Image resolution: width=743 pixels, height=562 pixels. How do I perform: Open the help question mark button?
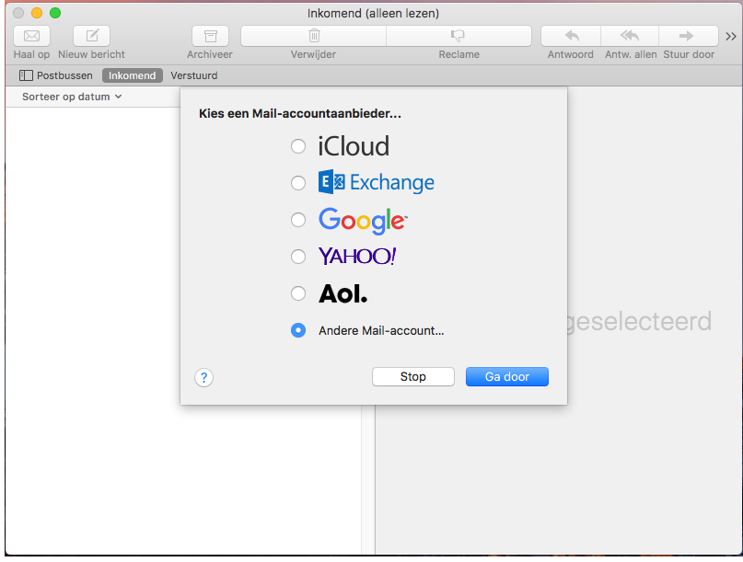[x=203, y=378]
